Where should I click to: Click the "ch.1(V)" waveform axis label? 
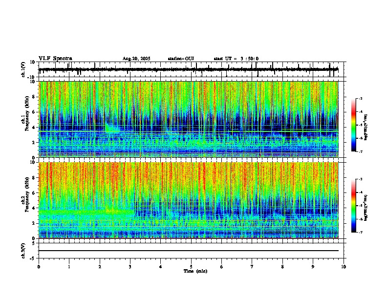23,69
